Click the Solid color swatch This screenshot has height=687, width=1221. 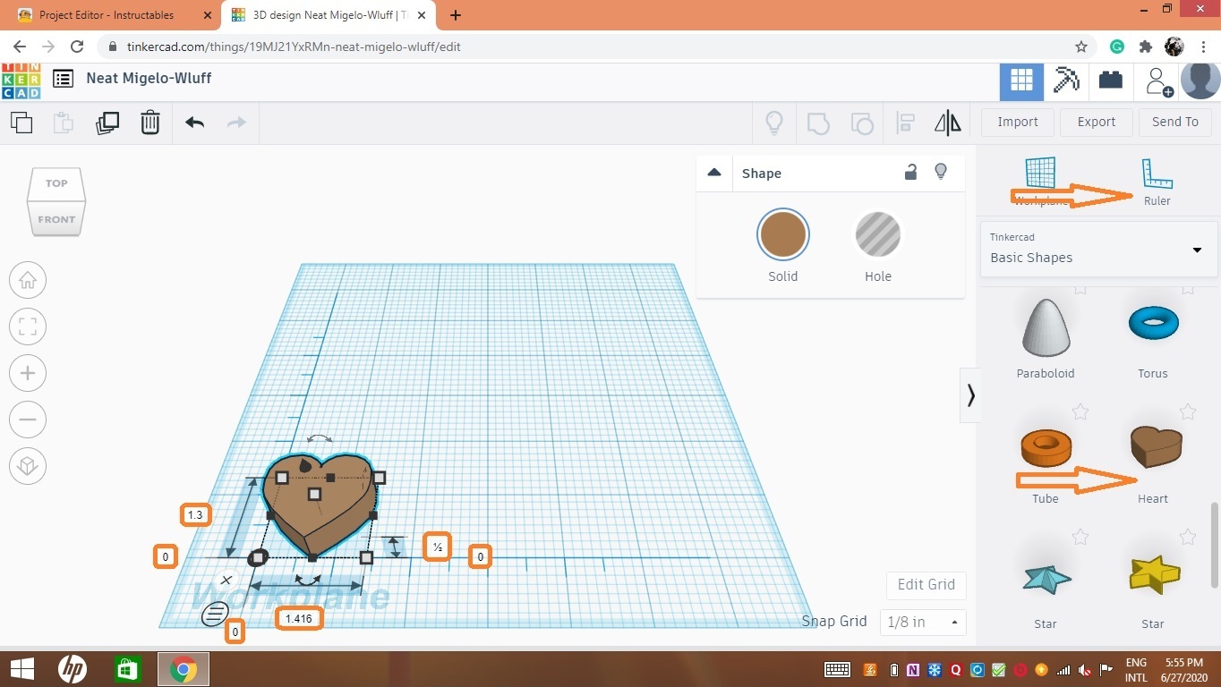[782, 234]
